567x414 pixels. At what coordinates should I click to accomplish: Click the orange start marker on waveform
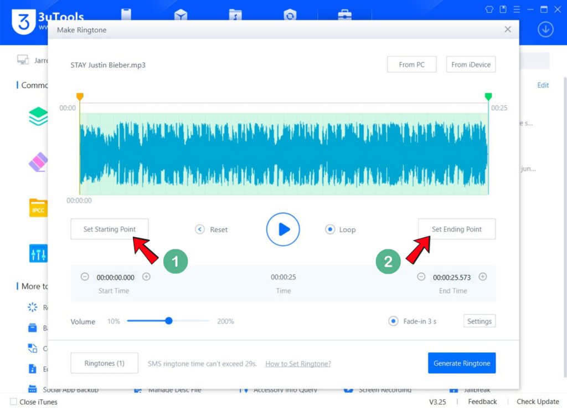80,96
